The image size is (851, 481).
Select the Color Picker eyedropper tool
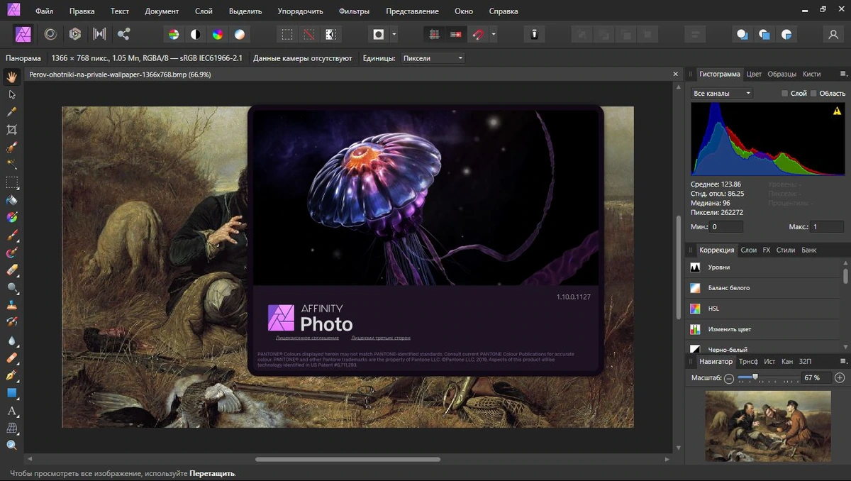pos(12,112)
